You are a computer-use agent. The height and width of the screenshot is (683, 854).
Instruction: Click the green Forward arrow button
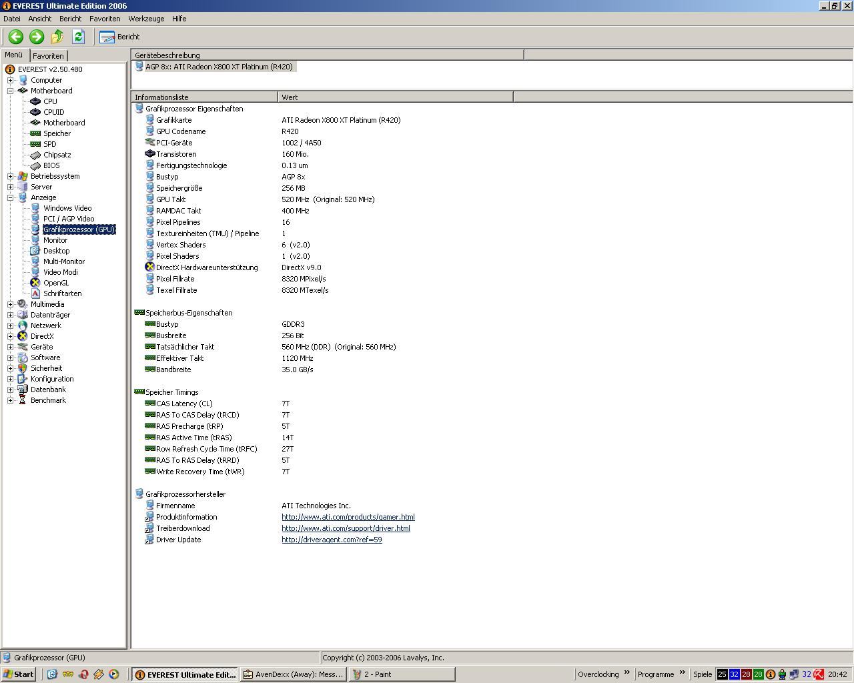(37, 37)
